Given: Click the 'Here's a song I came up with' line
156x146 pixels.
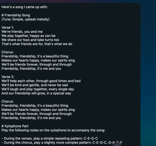Looking at the screenshot, I should tap(25, 7).
